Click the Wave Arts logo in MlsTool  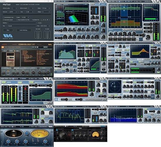(x=8, y=37)
